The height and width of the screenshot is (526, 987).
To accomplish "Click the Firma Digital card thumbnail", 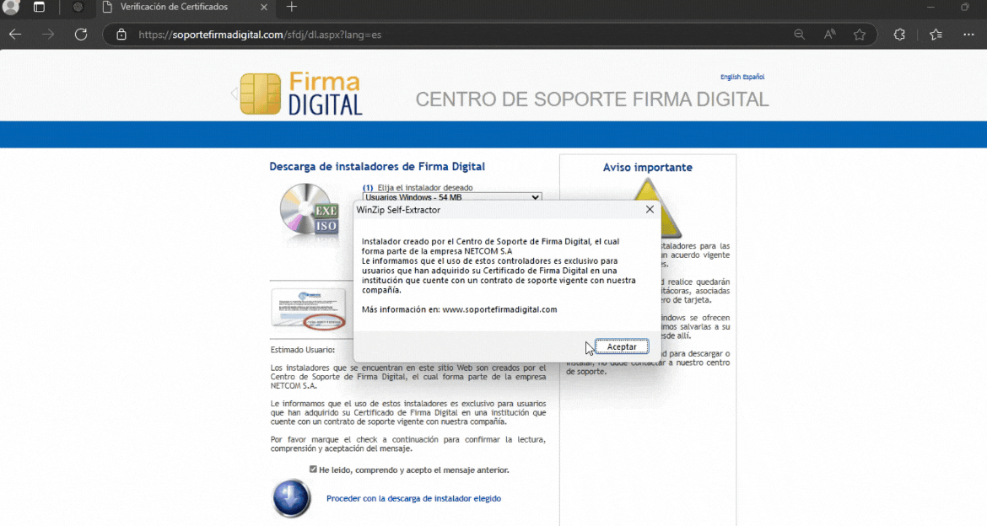I will tap(308, 309).
